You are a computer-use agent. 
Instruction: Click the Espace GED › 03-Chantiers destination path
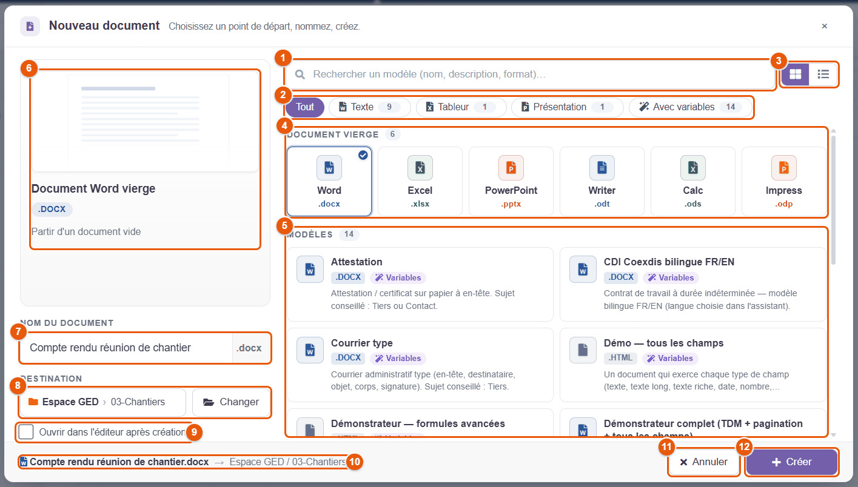click(102, 402)
